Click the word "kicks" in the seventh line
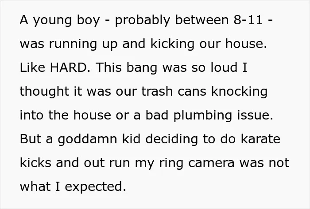 pyautogui.click(x=35, y=163)
